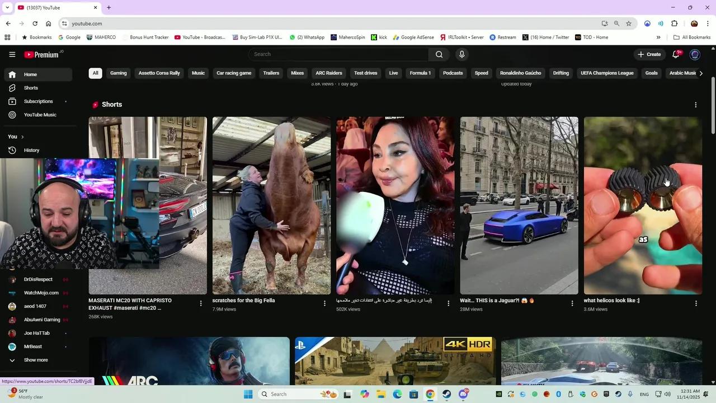Open the All Bookmarks folder
This screenshot has width=716, height=403.
click(x=692, y=38)
